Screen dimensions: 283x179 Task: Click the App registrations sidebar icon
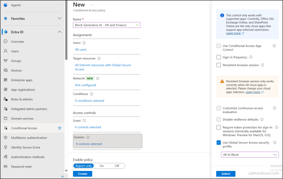click(x=5, y=90)
